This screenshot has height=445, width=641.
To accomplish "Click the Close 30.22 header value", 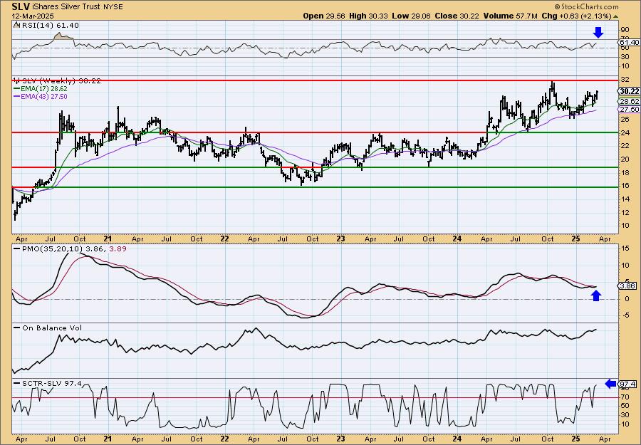I will (457, 16).
